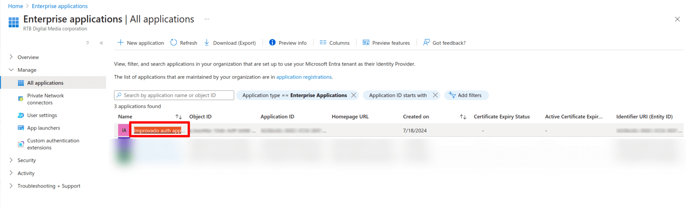Viewport: 690px width, 209px height.
Task: Sort by Created on column arrows
Action: 463,117
